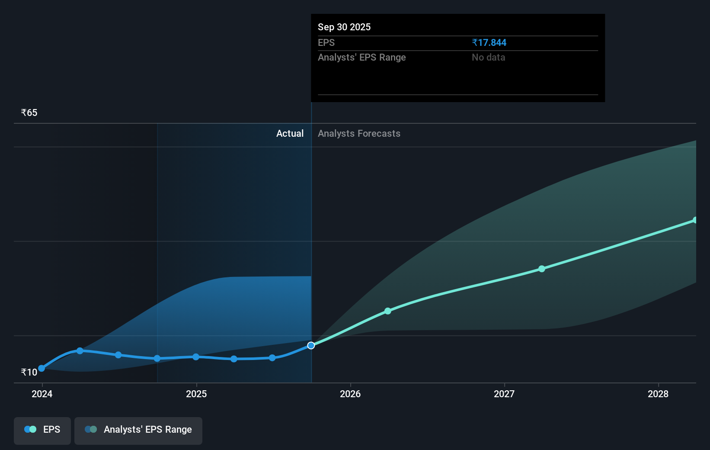Toggle the Analysts' EPS Range series
The height and width of the screenshot is (450, 710).
(138, 431)
